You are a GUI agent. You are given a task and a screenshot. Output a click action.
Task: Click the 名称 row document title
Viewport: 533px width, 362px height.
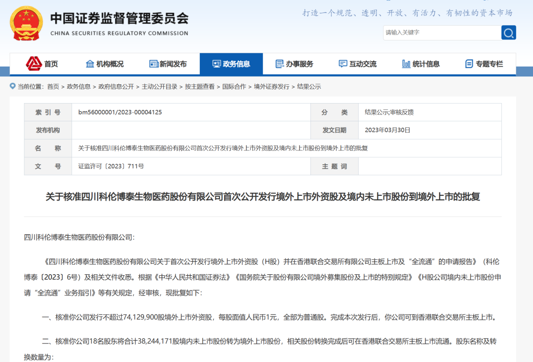[x=223, y=148]
